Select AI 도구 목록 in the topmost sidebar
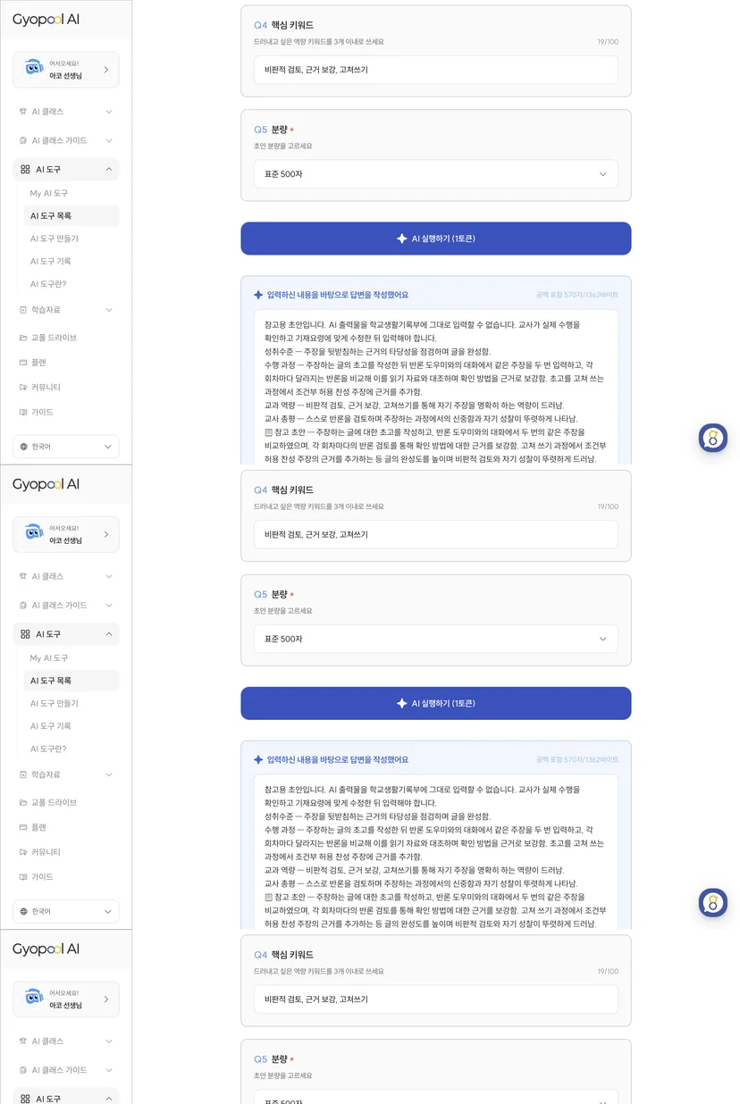740x1104 pixels. (x=71, y=215)
